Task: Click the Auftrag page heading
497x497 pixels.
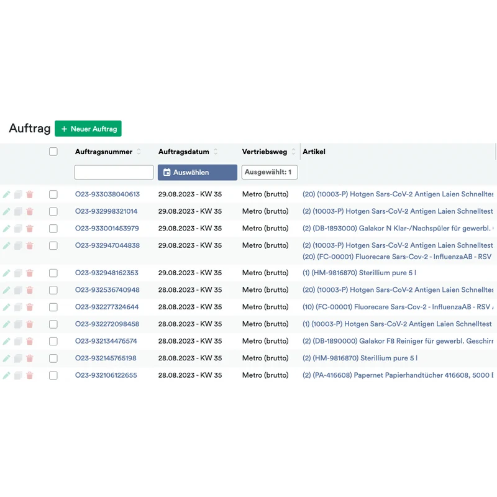Action: pyautogui.click(x=30, y=129)
